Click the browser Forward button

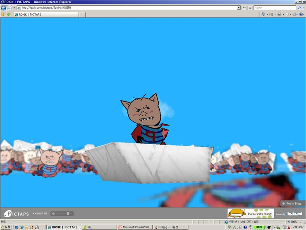pyautogui.click(x=10, y=8)
